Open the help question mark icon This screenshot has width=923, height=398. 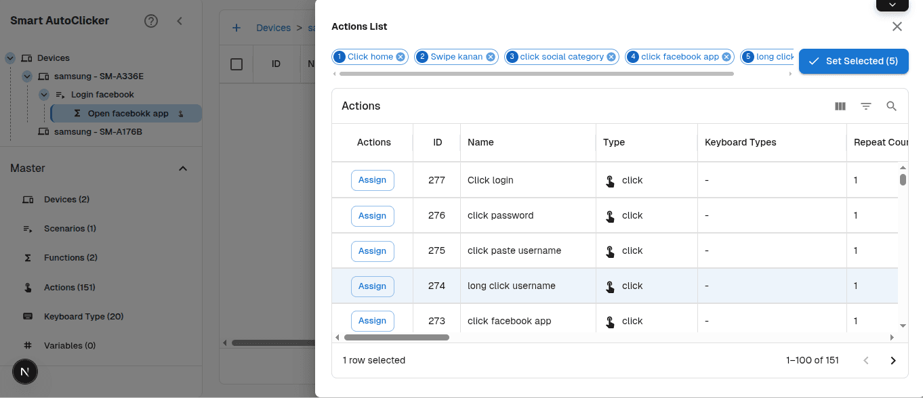[x=150, y=21]
